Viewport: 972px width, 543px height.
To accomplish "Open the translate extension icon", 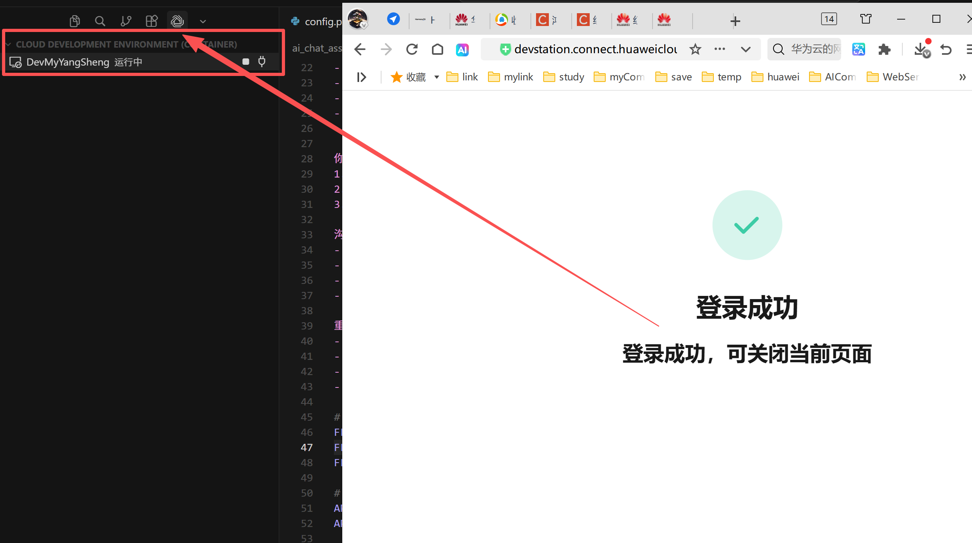I will tap(858, 49).
